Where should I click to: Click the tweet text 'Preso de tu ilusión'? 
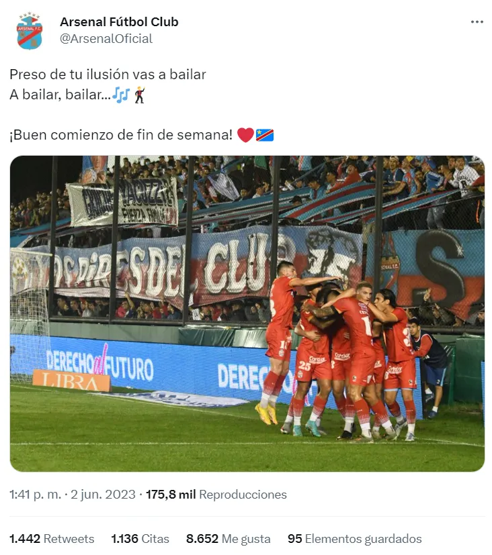(x=65, y=74)
